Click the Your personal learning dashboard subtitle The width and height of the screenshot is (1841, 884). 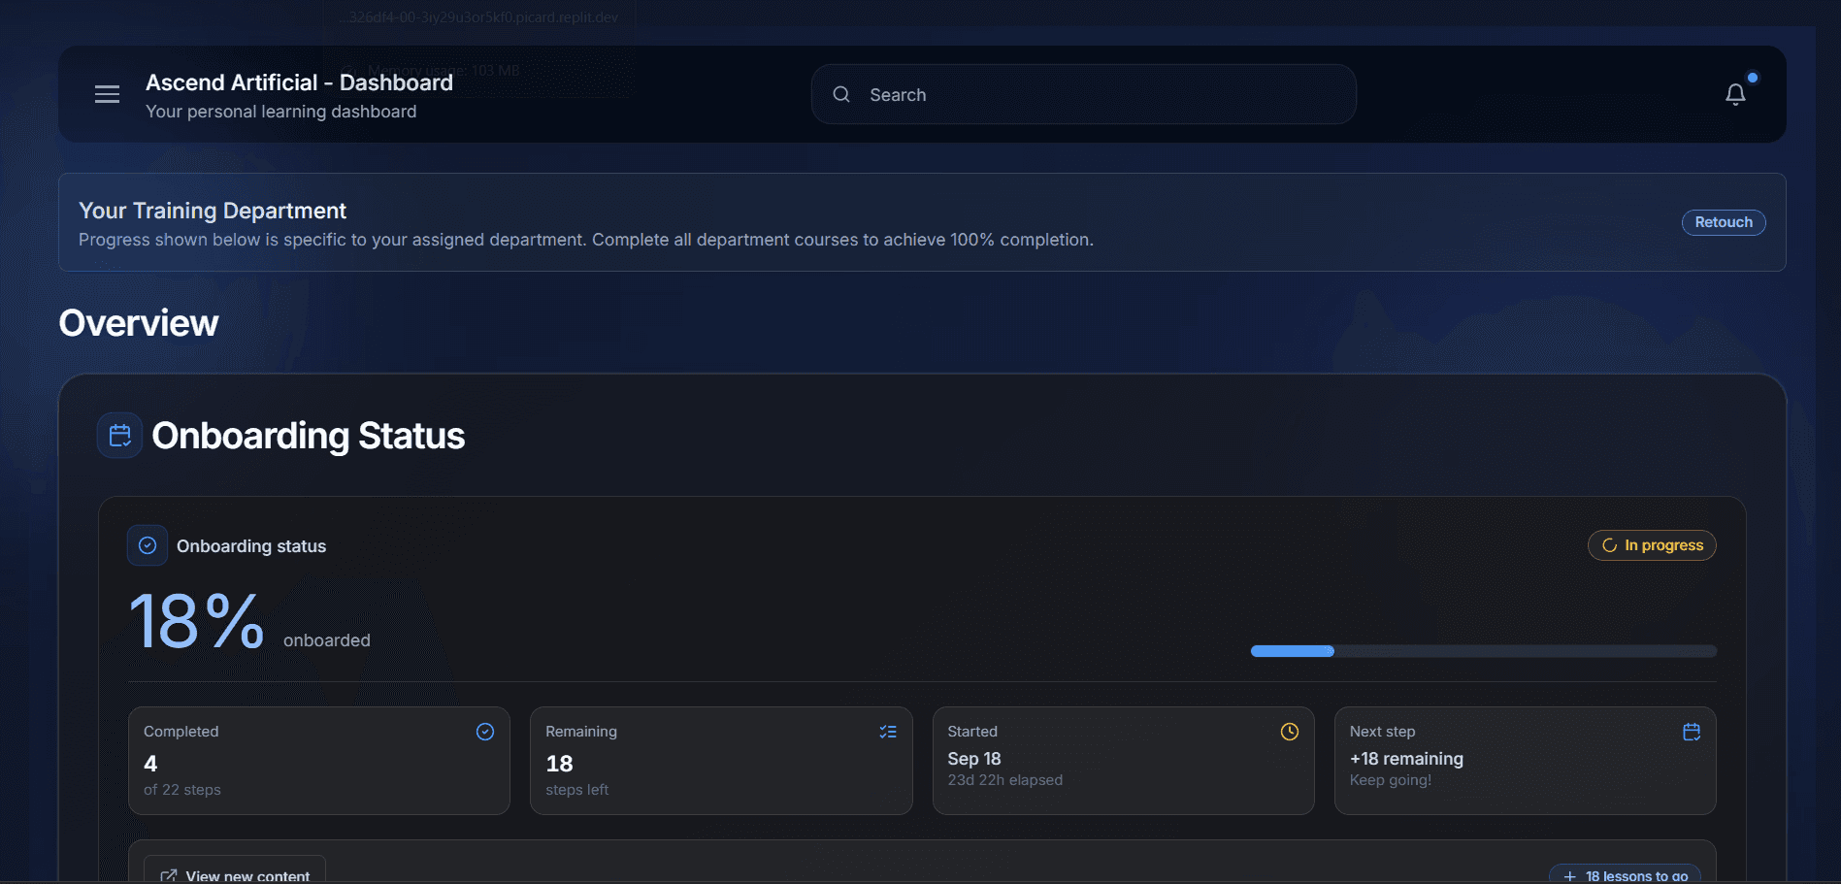click(281, 112)
